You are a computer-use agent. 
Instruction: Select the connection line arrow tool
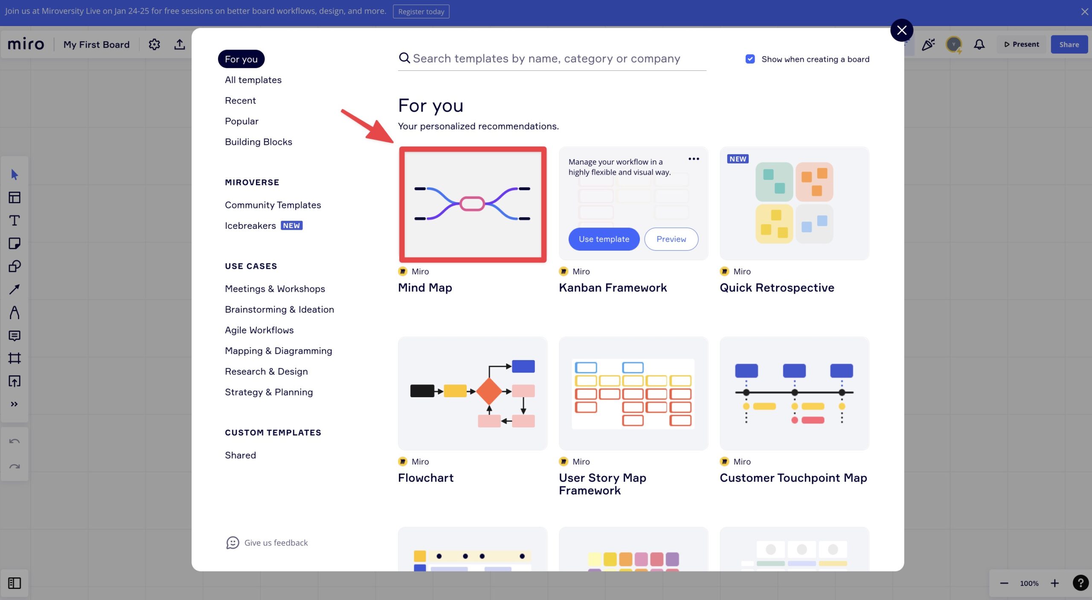coord(15,289)
